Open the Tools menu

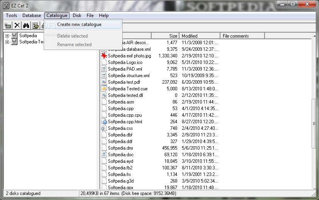click(11, 16)
